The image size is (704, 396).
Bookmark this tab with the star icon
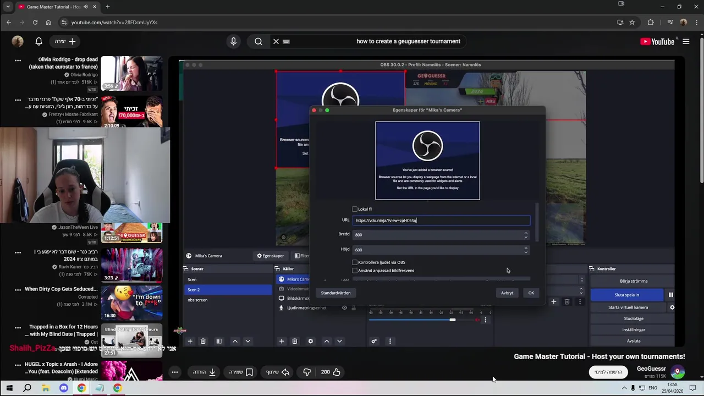tap(632, 22)
